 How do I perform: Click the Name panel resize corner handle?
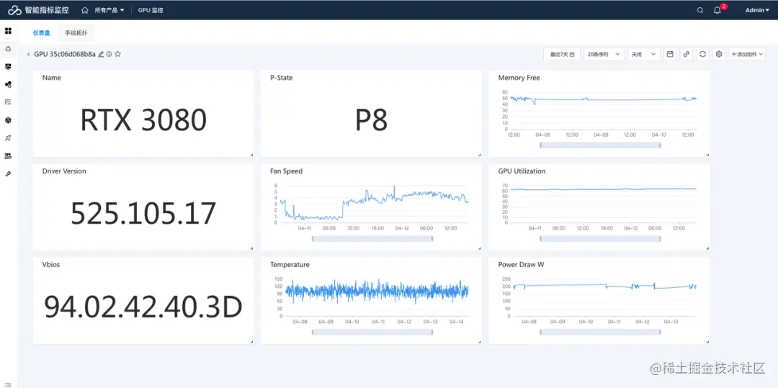251,155
